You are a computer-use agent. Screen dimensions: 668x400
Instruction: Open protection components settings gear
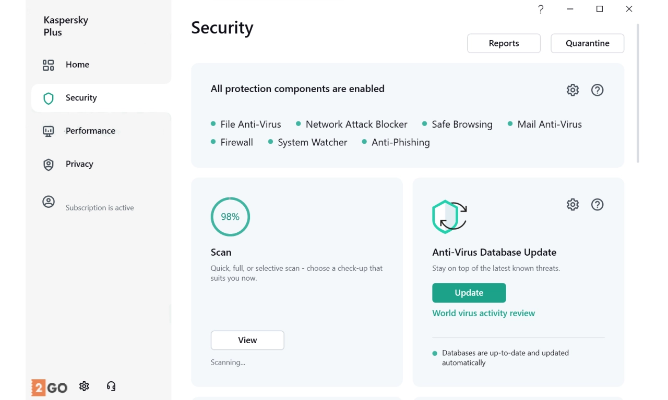[572, 90]
